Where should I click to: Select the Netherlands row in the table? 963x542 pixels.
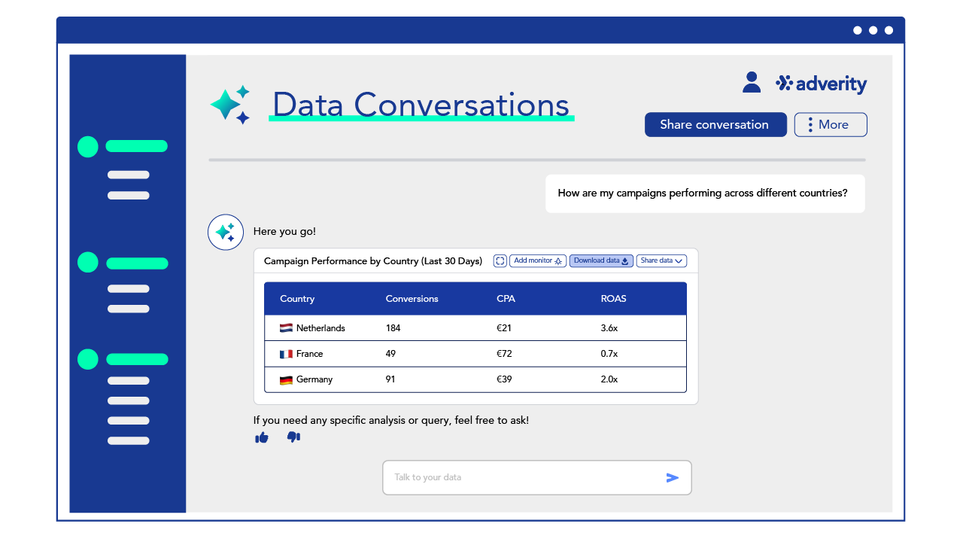475,327
